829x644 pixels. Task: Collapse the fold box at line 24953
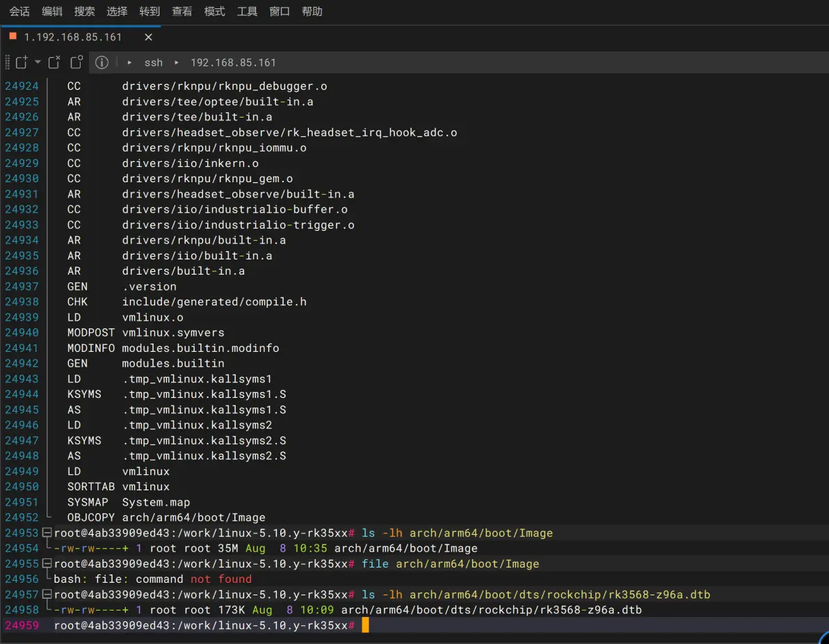(x=47, y=533)
